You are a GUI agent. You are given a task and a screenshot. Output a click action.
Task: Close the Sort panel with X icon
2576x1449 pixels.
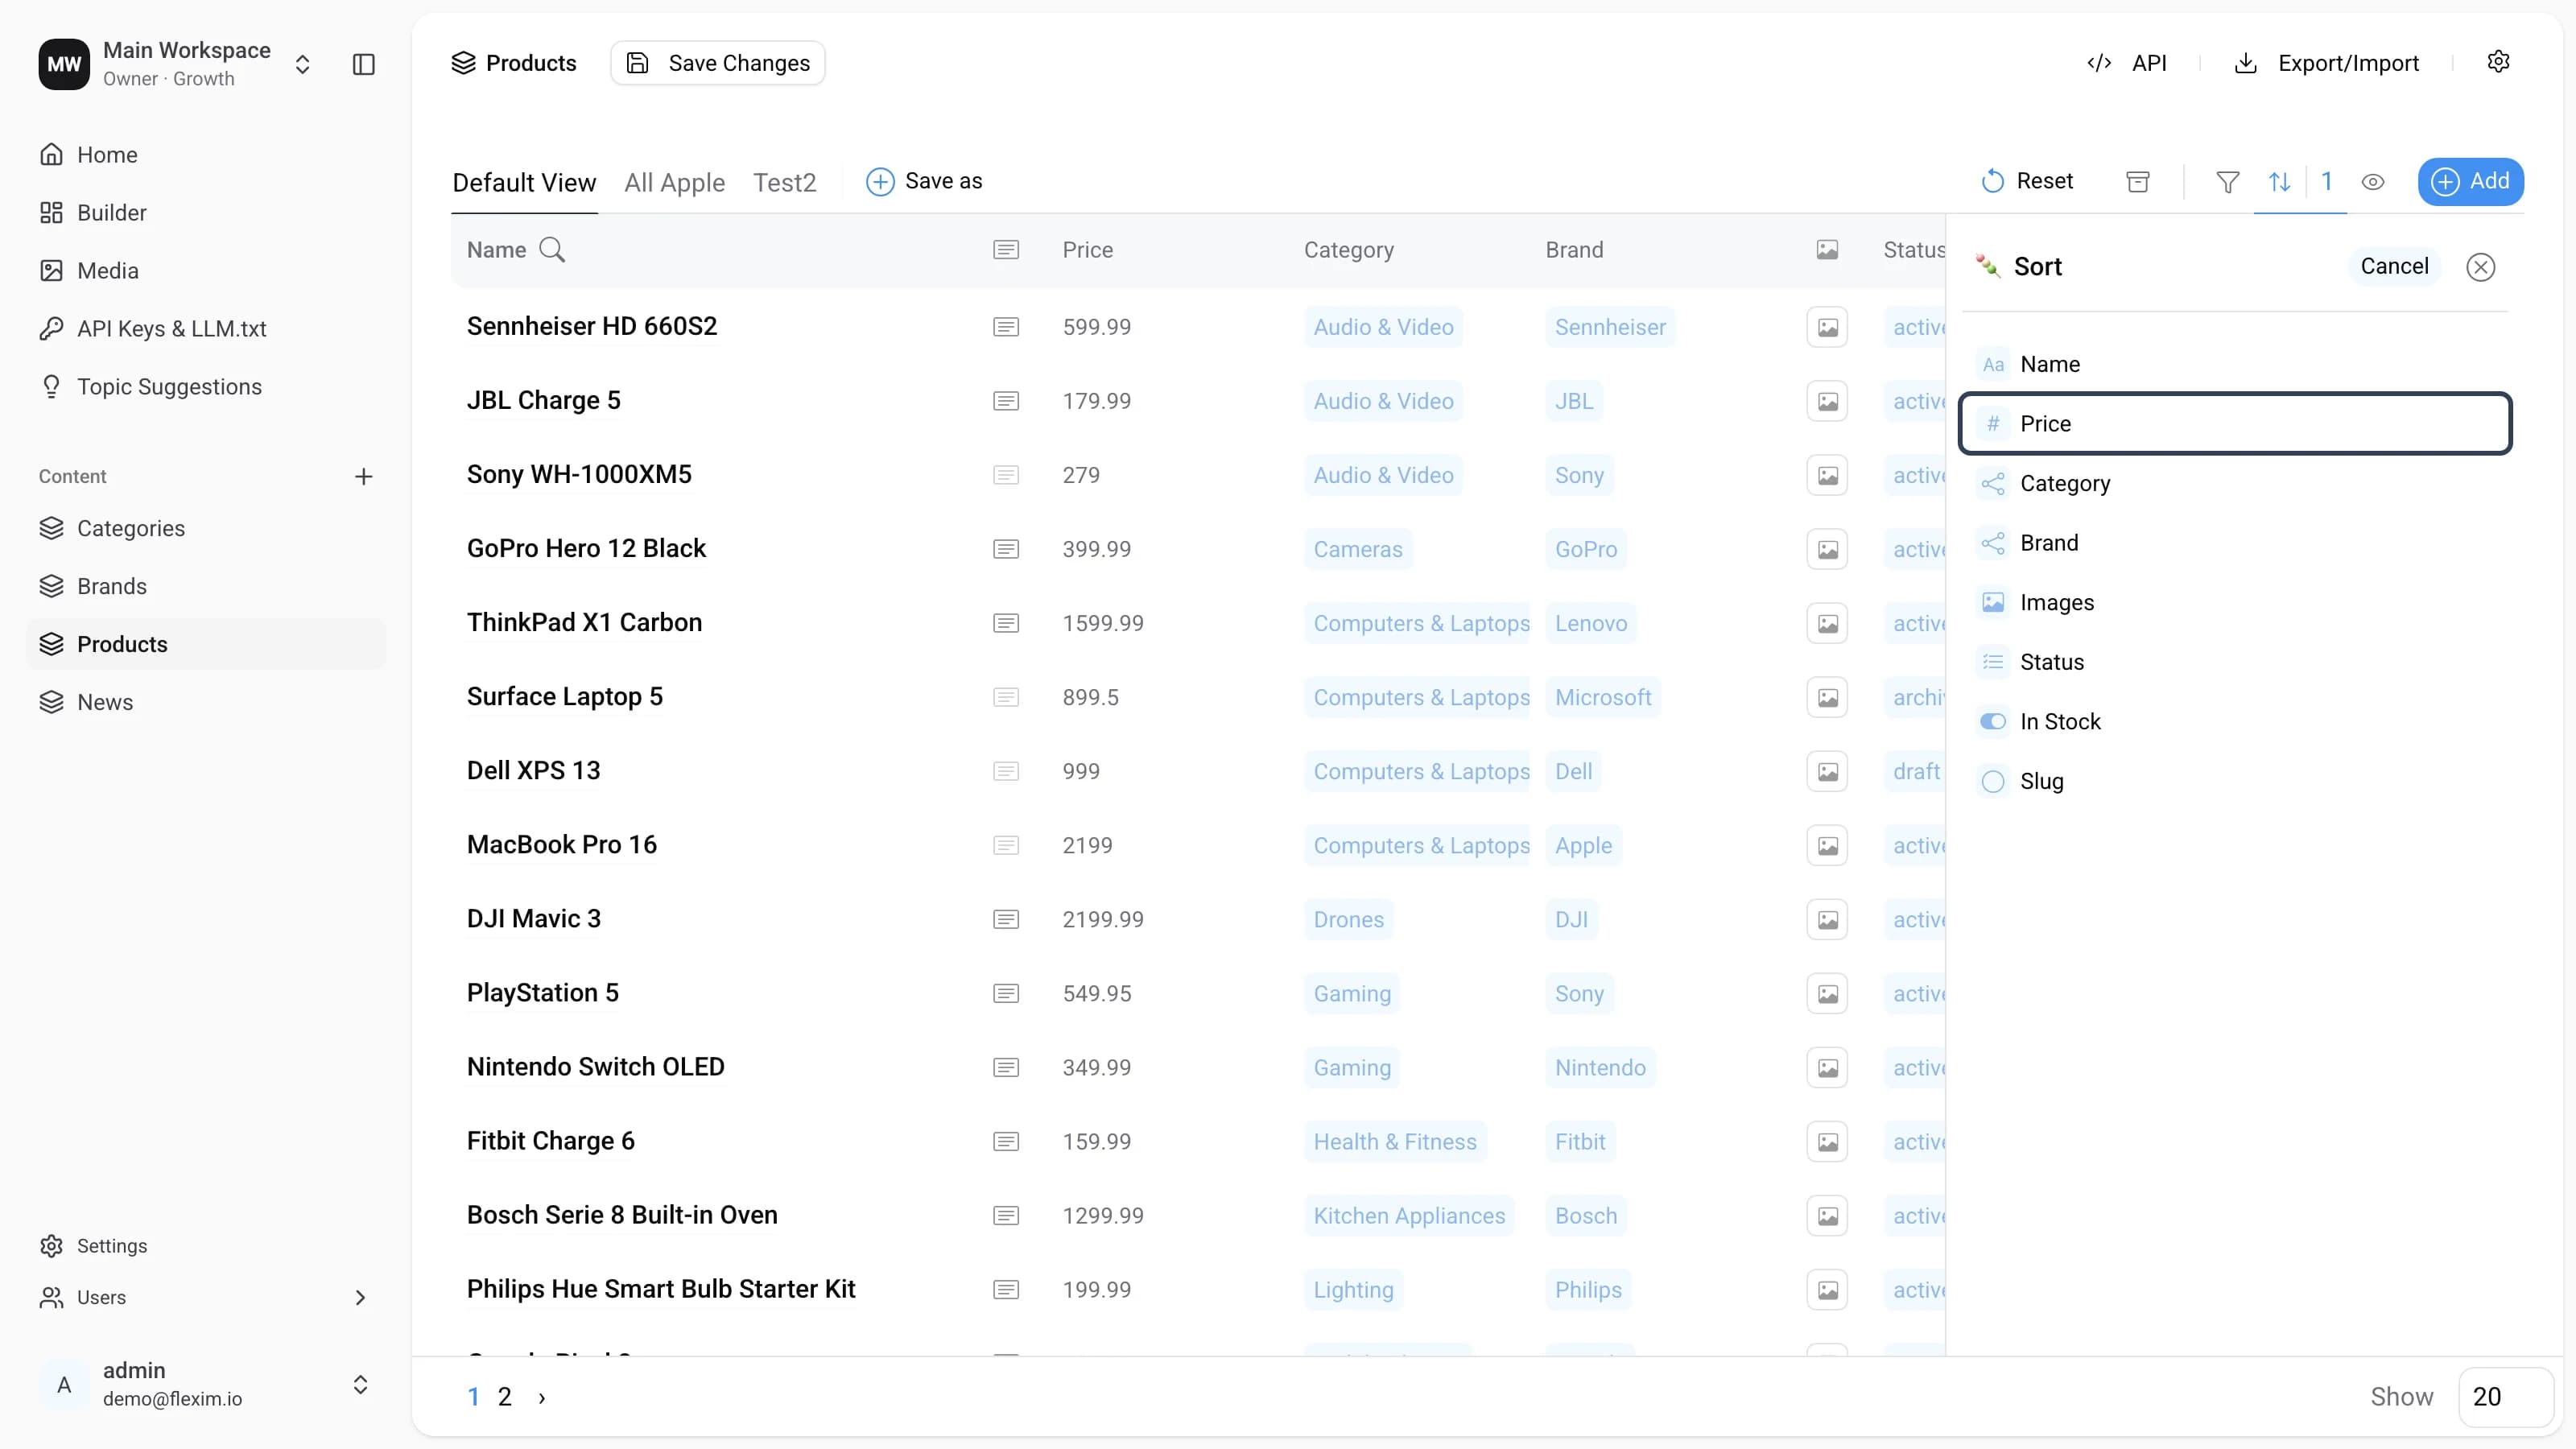tap(2481, 267)
